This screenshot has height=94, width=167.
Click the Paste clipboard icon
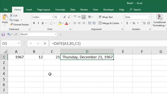(x=5, y=17)
